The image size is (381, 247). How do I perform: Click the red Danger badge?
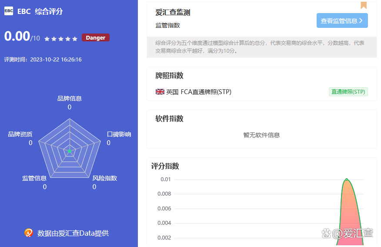(95, 38)
